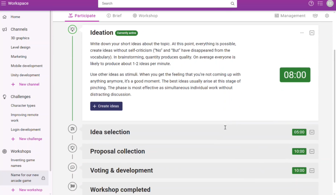
Task: Switch to the Workshop tab
Action: point(145,16)
